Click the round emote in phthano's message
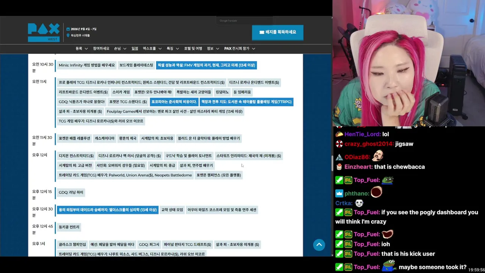This screenshot has height=273, width=485. pos(376,192)
